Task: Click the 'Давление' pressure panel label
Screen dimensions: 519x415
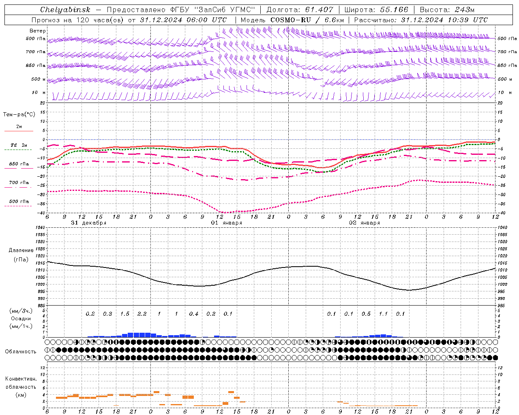Action: tap(21, 250)
